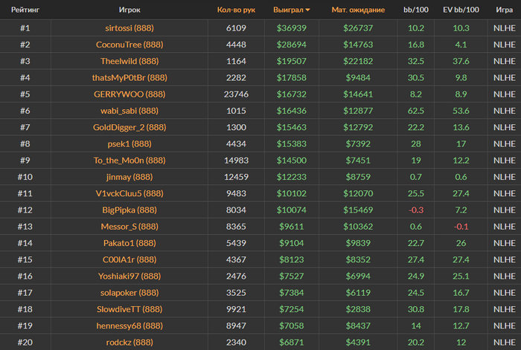Click the sort arrow next to Выиграл
This screenshot has height=350, width=521.
click(x=307, y=10)
